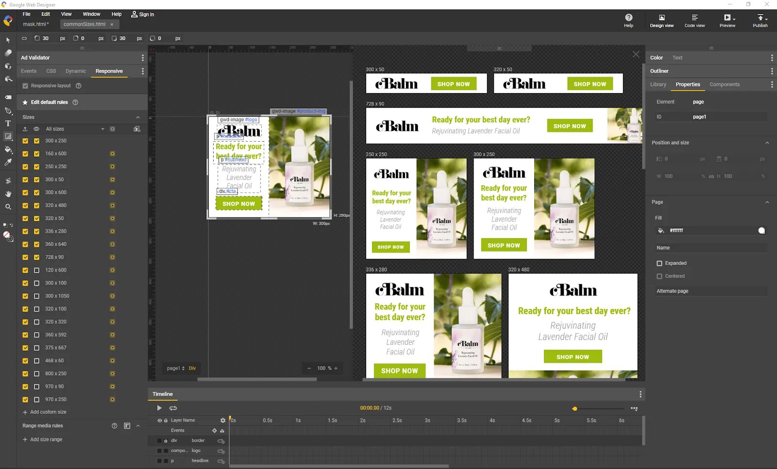Uncheck preview checkbox for 728 x 90
Screen dimensions: 777x469
pos(36,258)
